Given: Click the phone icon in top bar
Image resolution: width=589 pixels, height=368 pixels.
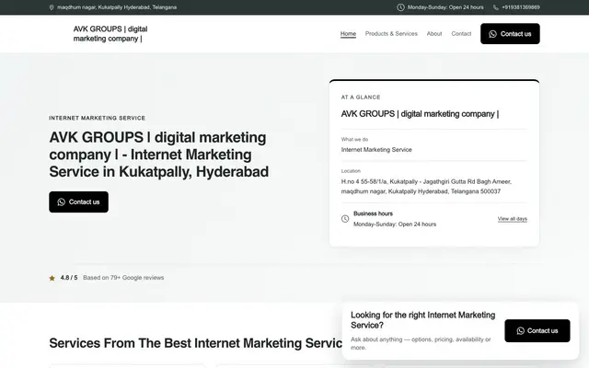Looking at the screenshot, I should [x=496, y=7].
